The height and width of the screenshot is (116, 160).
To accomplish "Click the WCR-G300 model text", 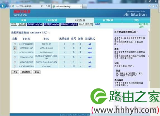I will (20, 15).
